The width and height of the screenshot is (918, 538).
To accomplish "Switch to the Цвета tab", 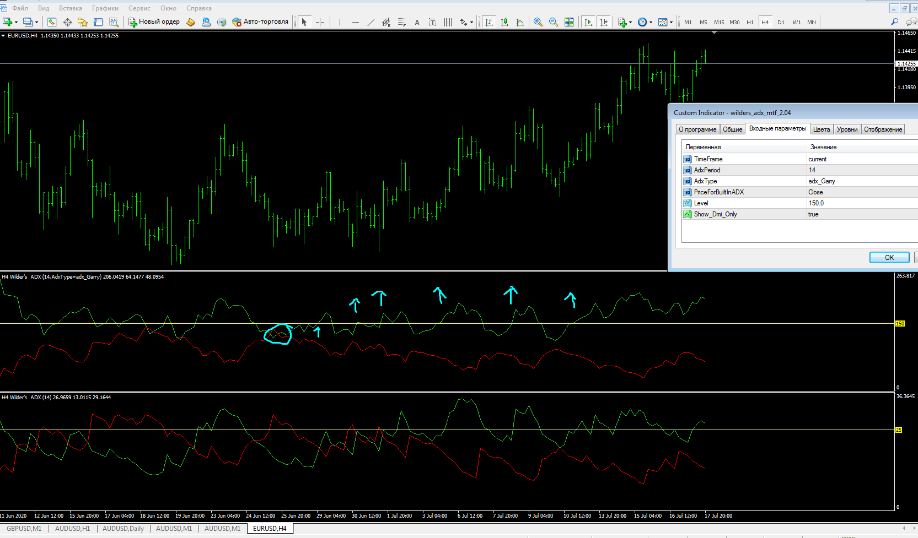I will 821,129.
